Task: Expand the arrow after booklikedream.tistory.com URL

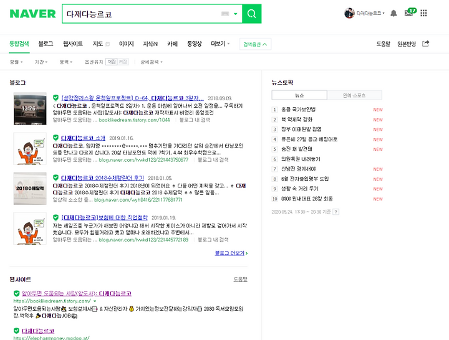Action: tap(95, 301)
